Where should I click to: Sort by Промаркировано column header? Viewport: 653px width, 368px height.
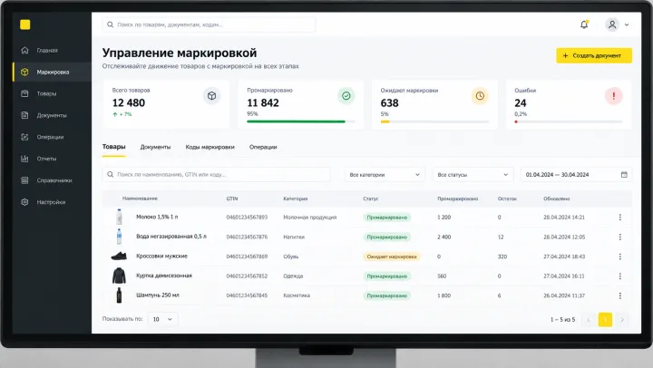[x=458, y=199]
